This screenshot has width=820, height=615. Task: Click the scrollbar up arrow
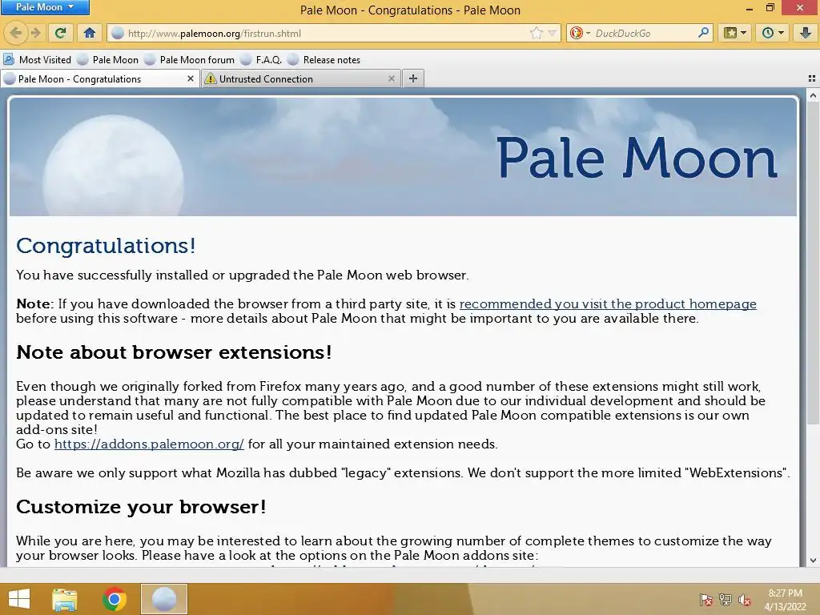point(813,95)
